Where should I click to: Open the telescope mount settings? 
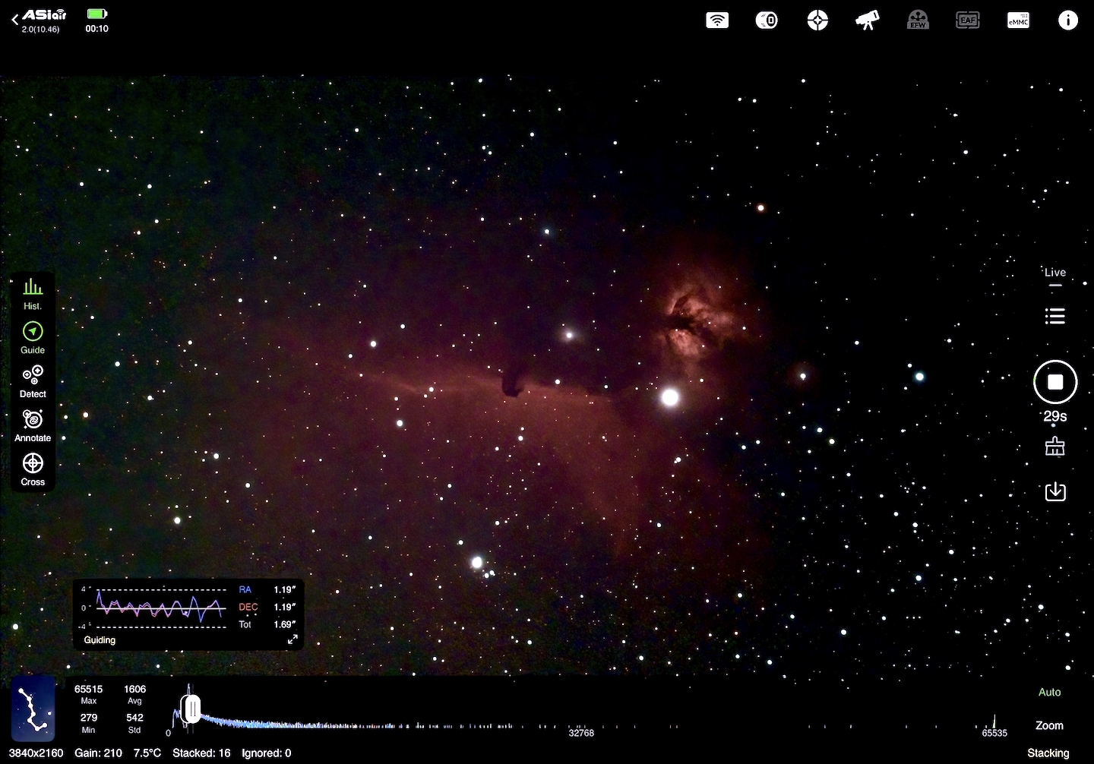coord(868,21)
